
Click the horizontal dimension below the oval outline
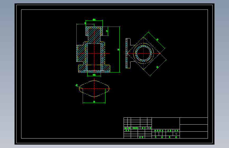[x=94, y=102]
